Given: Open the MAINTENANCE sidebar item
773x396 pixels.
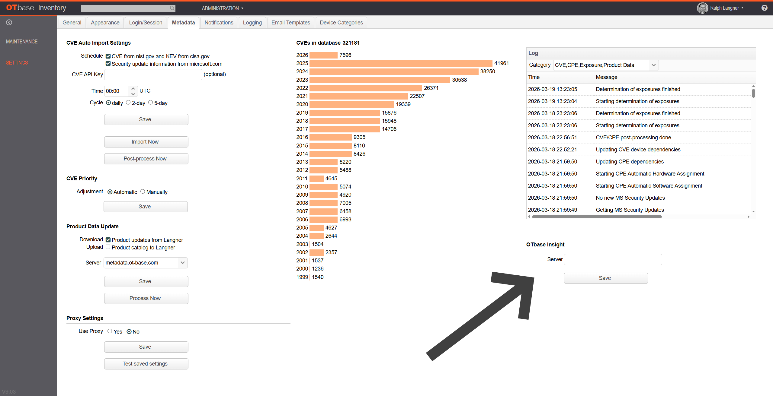Looking at the screenshot, I should click(22, 42).
